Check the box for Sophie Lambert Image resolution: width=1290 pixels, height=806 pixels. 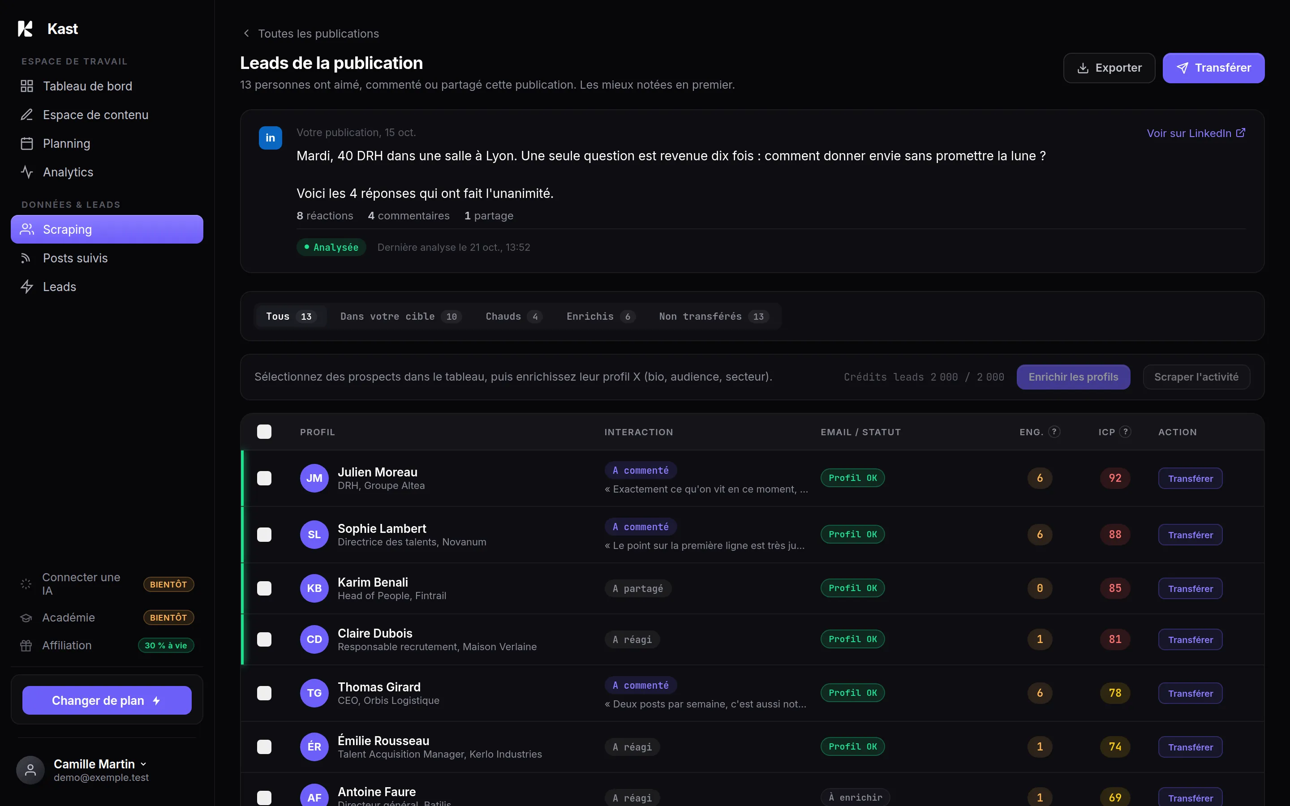click(x=264, y=535)
